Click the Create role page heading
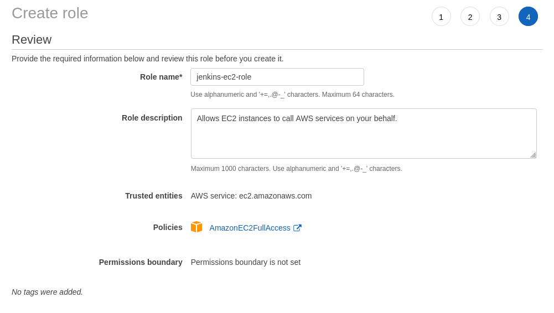Screen dimensions: 554x313 coord(50,13)
